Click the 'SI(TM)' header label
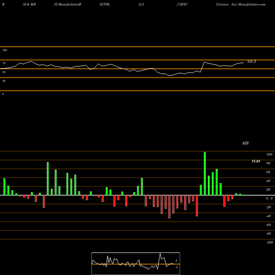Screen dimensions: 275x275 pos(105,4)
